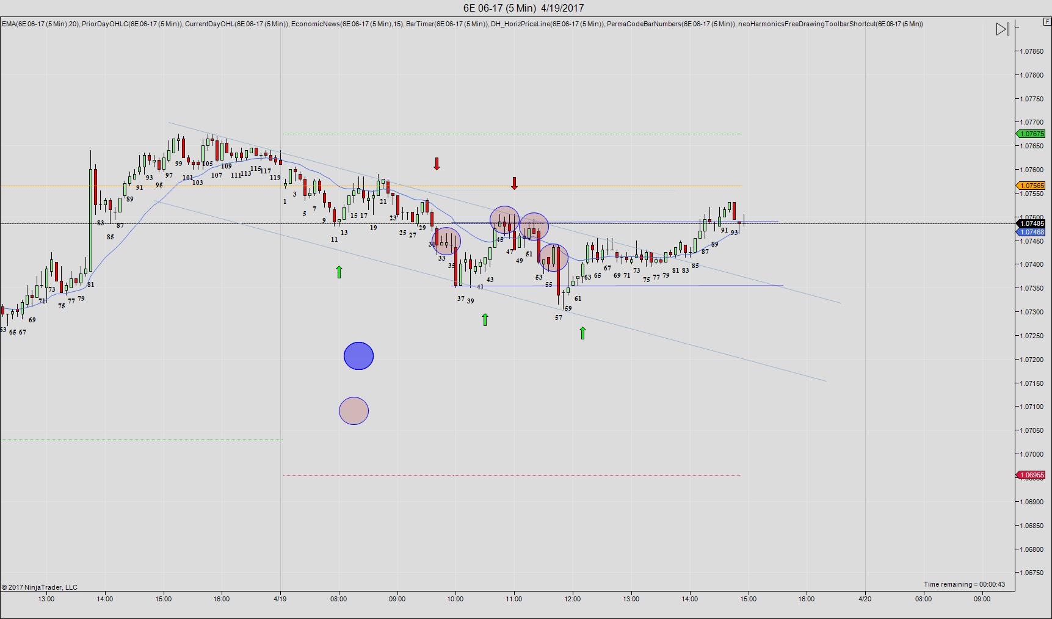The image size is (1052, 619).
Task: Select the ellipse circling bar 45
Action: [504, 220]
